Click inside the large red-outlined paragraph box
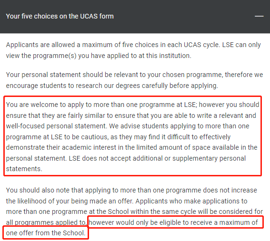Viewport: 270px width, 241px height. pyautogui.click(x=132, y=136)
